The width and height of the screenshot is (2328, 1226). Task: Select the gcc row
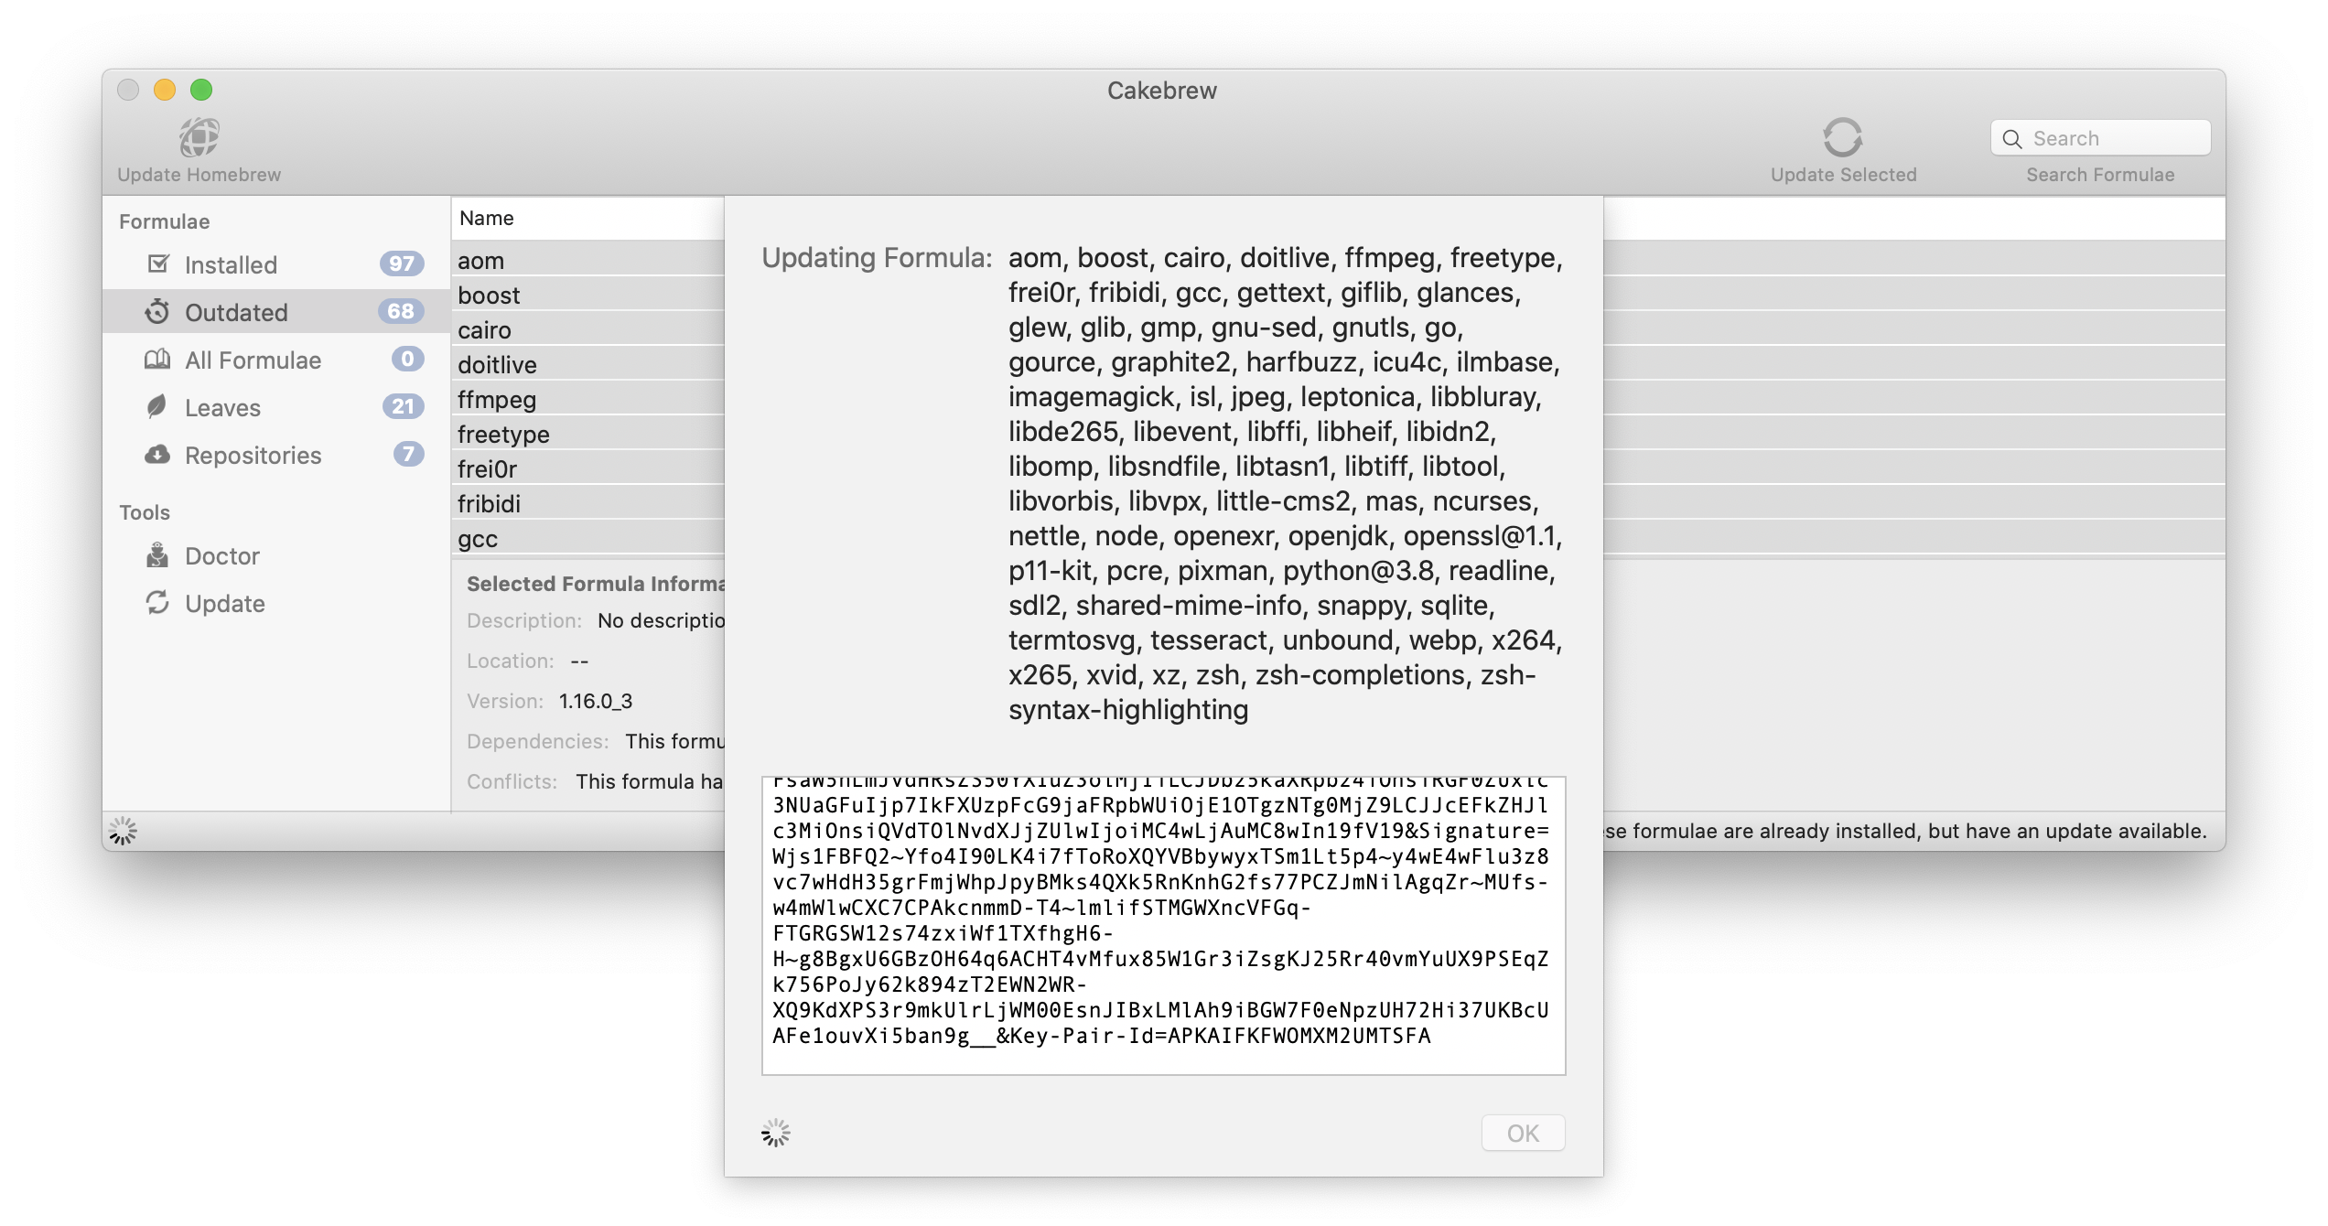coord(587,538)
